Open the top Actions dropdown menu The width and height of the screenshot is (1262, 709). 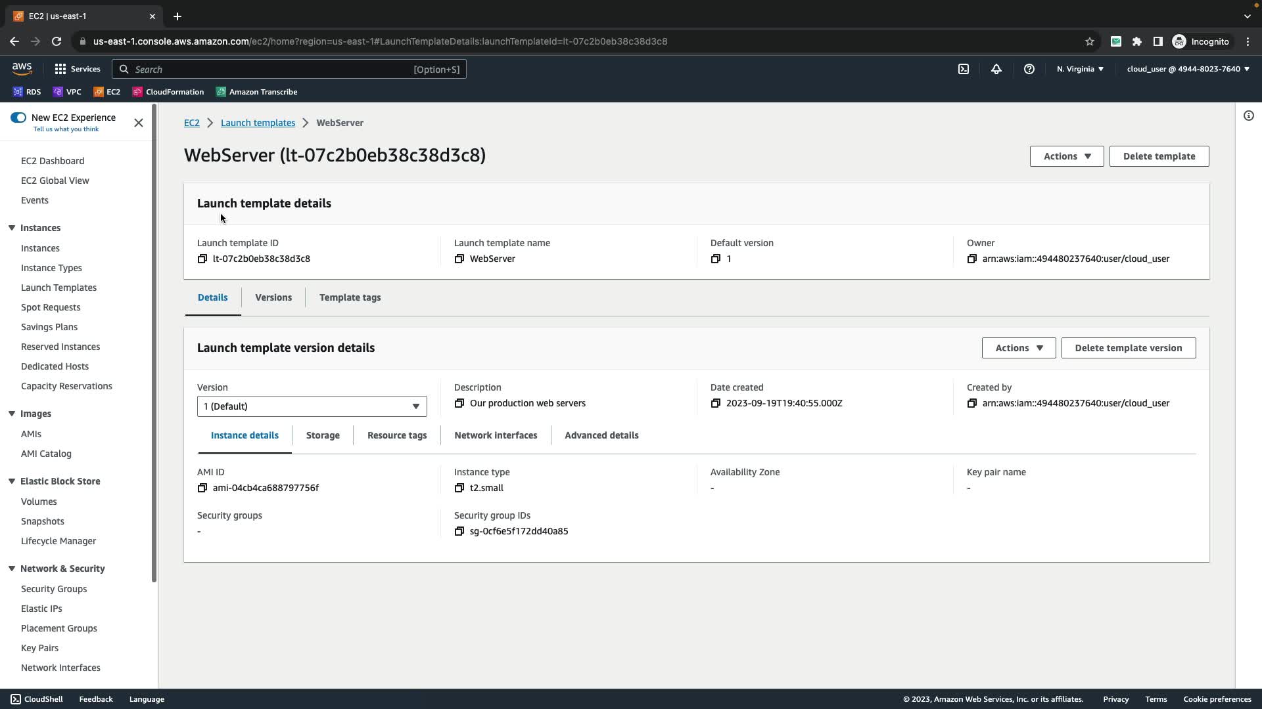pos(1066,156)
